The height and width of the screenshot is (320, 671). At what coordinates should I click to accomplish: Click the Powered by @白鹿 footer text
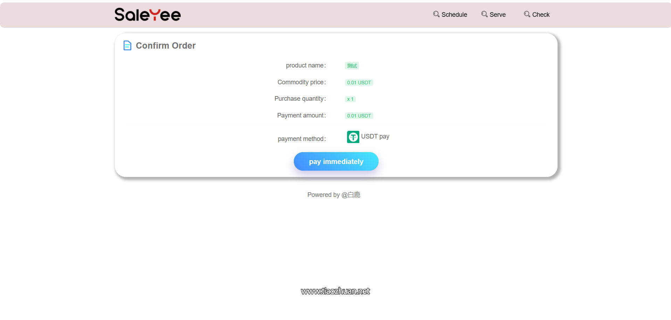pos(334,195)
